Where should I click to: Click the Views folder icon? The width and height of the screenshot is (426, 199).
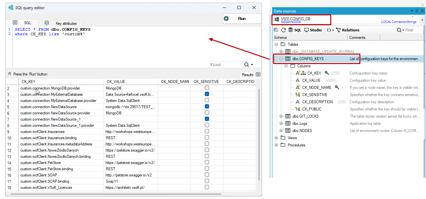(283, 138)
